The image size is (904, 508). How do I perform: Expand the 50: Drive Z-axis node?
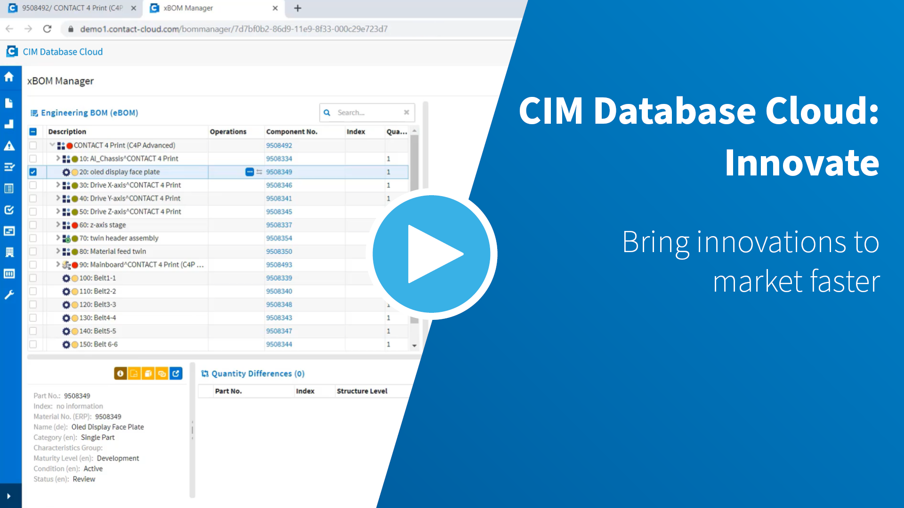click(58, 211)
